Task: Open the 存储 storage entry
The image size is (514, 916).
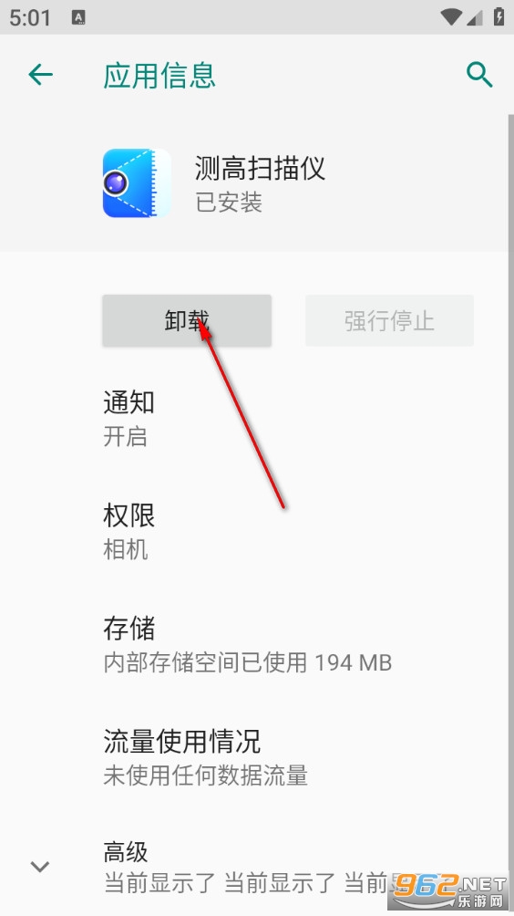Action: pyautogui.click(x=257, y=644)
